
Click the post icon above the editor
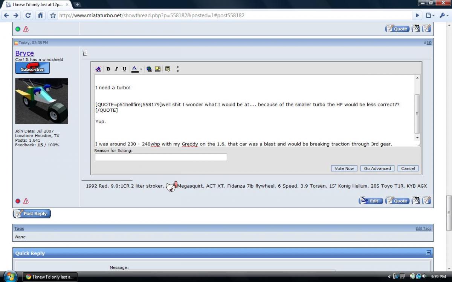coord(85,53)
